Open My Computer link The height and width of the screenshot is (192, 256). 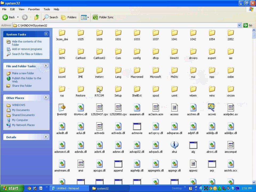(x=20, y=120)
